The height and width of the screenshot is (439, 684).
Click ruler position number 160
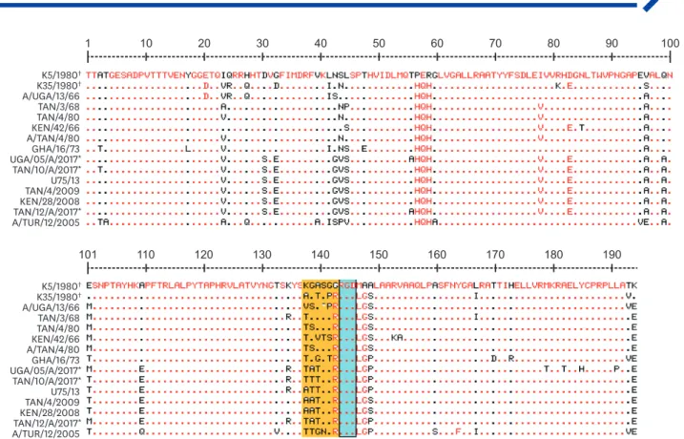tap(437, 255)
